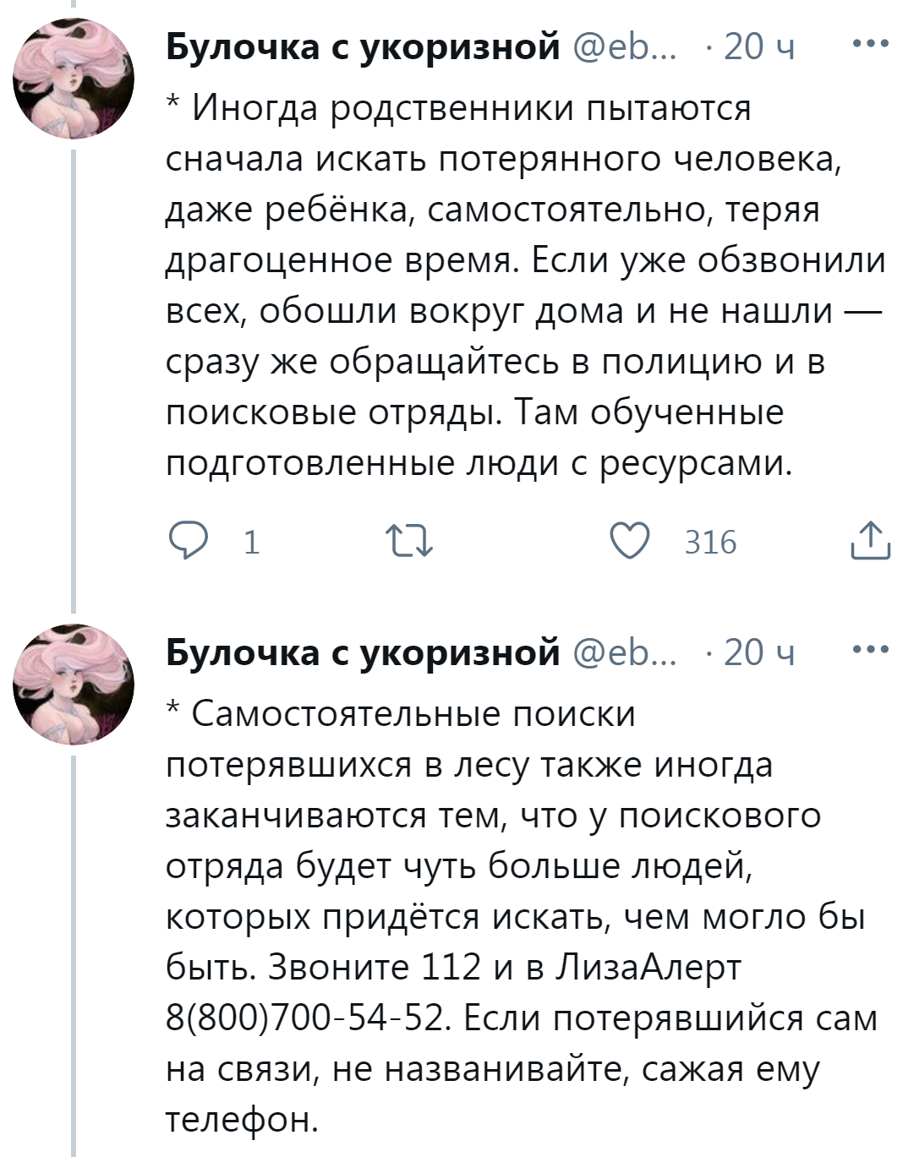Click the @eb... handle on first tweet

(x=625, y=46)
